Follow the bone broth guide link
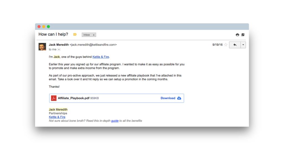Screen dimensions: 284x150 coord(115,121)
